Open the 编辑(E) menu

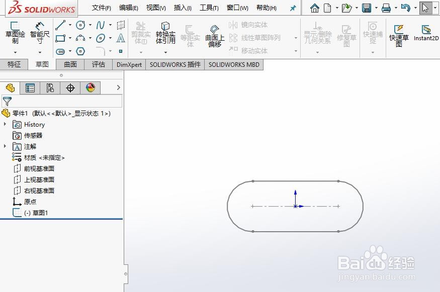(x=129, y=8)
